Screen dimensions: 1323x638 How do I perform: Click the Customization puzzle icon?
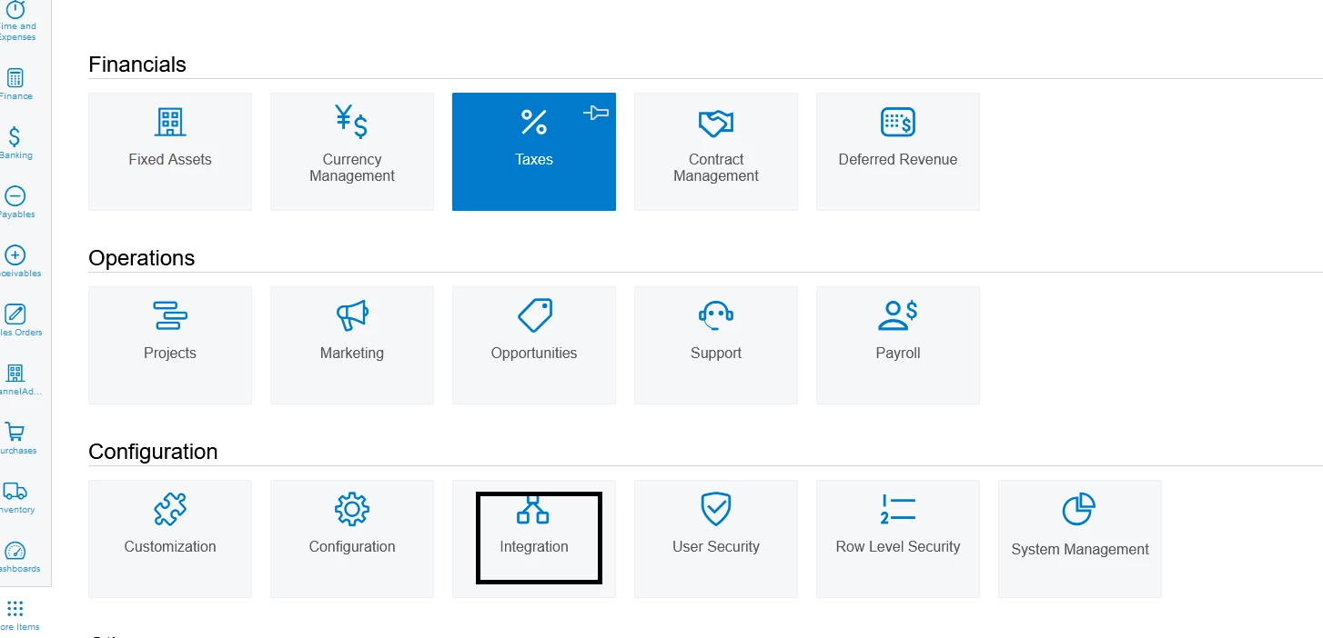tap(169, 509)
